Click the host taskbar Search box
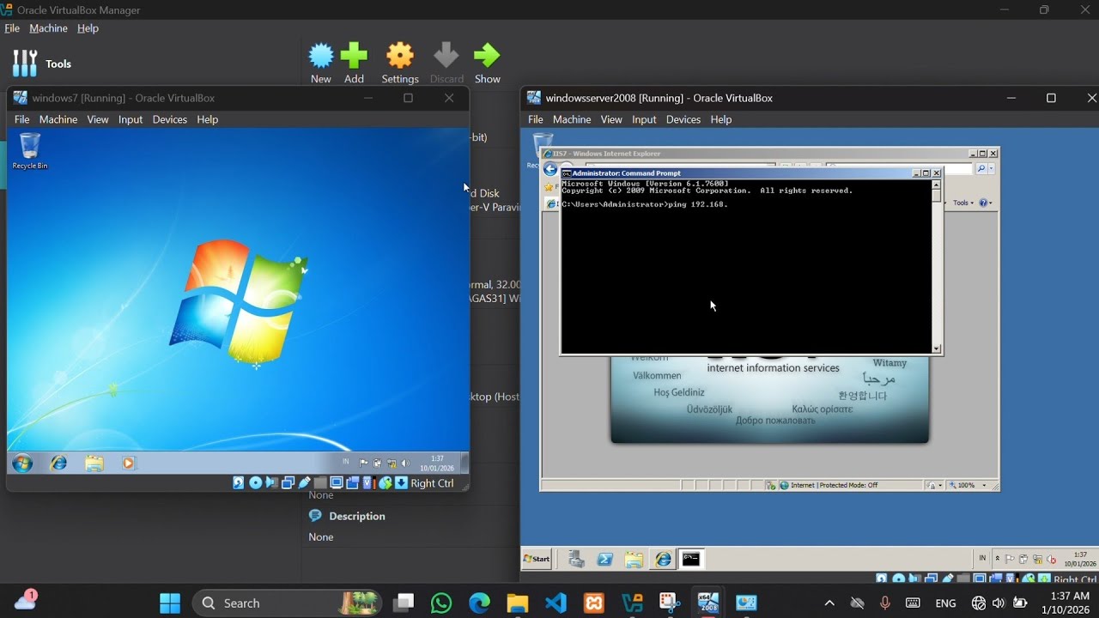1099x618 pixels. [x=285, y=603]
